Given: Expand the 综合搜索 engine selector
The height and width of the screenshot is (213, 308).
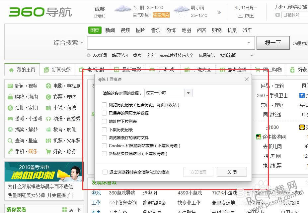Looking at the screenshot, I should [x=81, y=43].
